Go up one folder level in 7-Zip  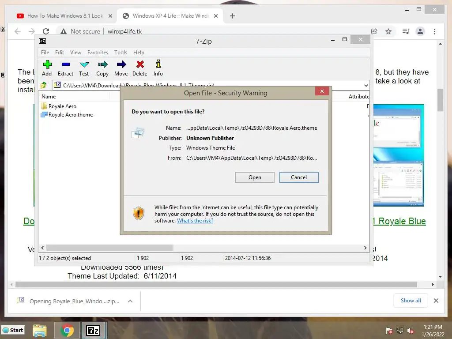coord(44,85)
